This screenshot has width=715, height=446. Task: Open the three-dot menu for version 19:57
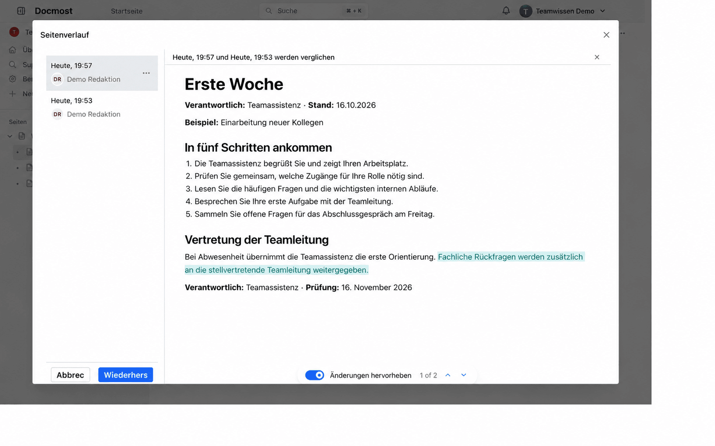click(146, 73)
